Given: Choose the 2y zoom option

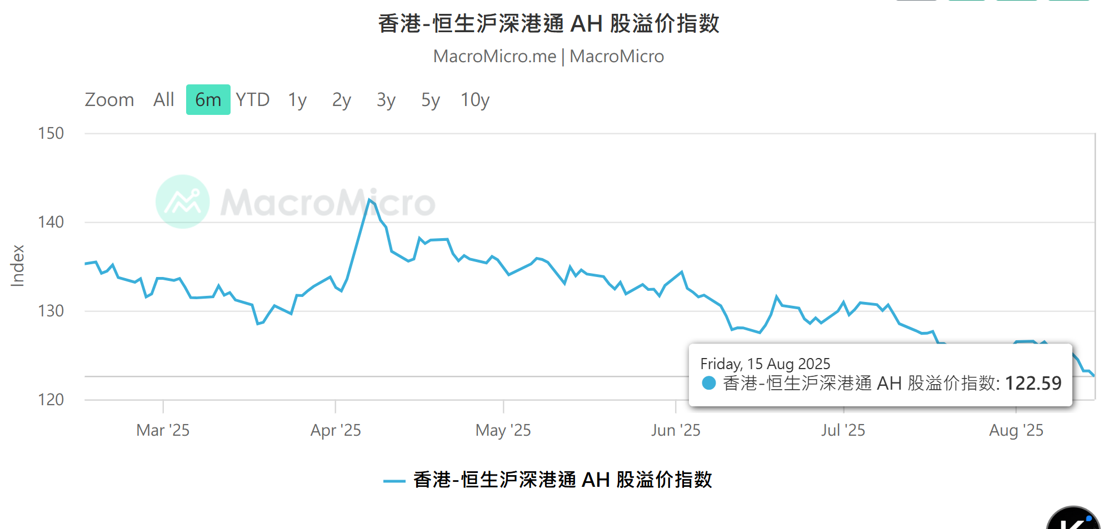Looking at the screenshot, I should [x=342, y=100].
